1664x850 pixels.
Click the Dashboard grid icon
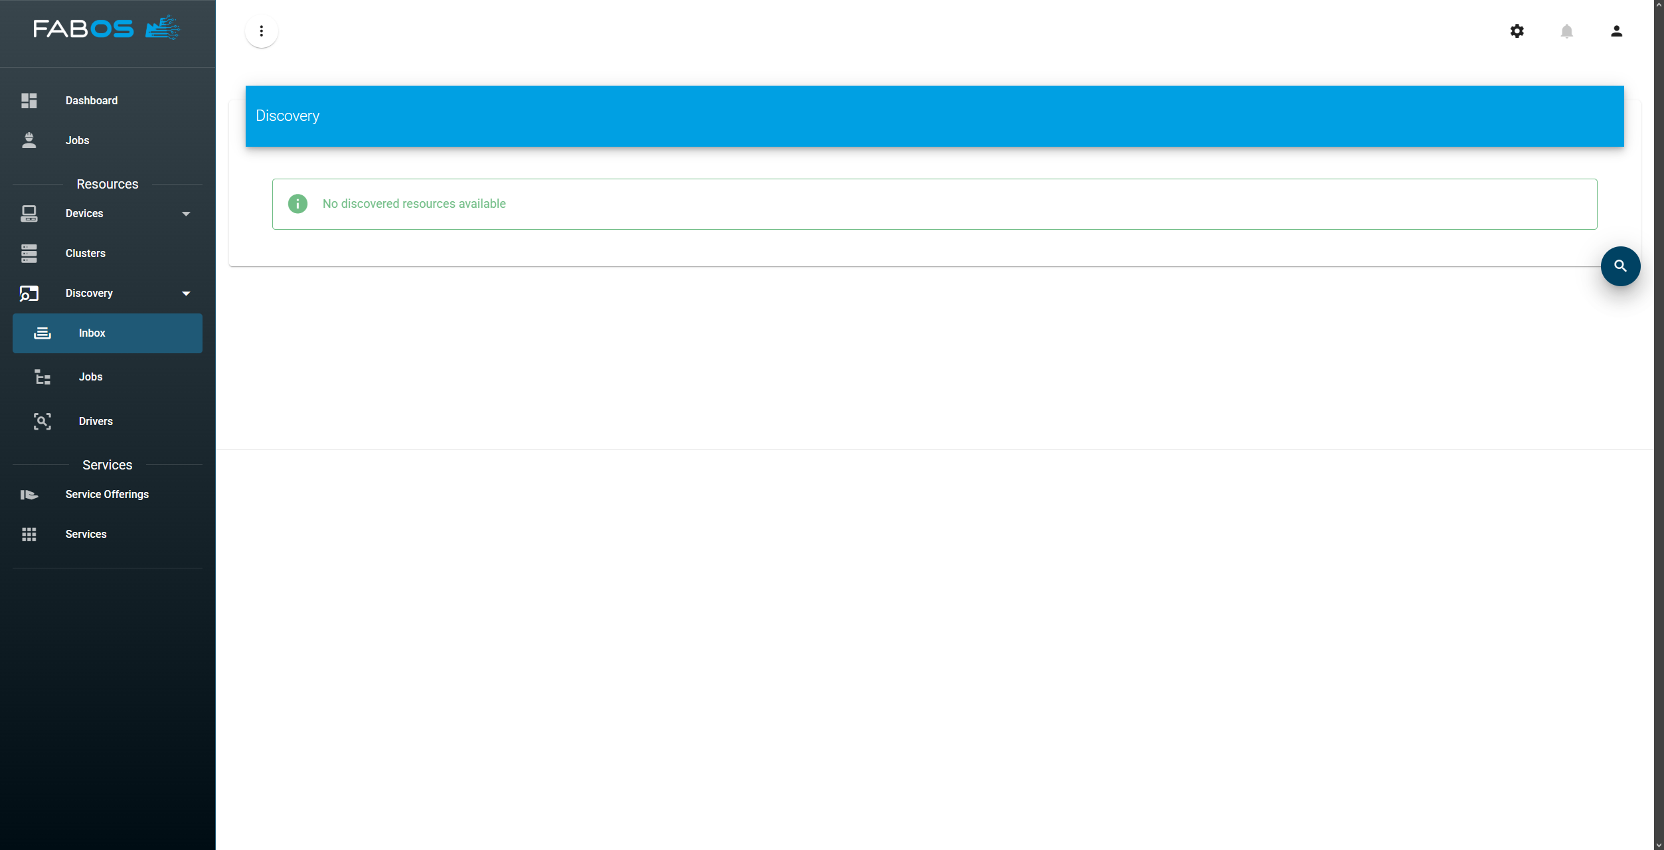pos(29,101)
